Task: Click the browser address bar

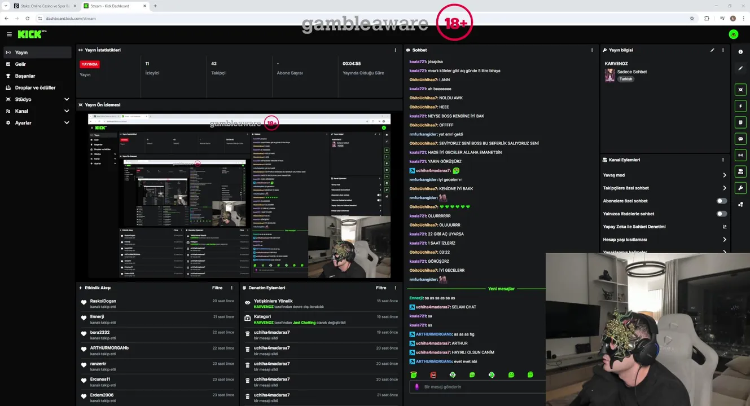Action: (361, 19)
